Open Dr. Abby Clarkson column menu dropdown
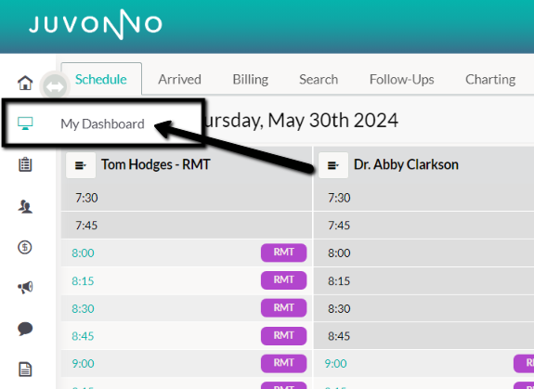 (x=333, y=165)
